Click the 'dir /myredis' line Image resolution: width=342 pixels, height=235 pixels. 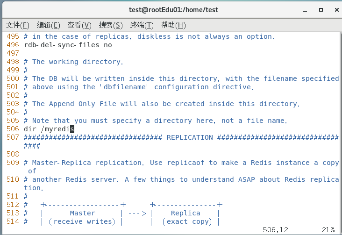coord(49,129)
